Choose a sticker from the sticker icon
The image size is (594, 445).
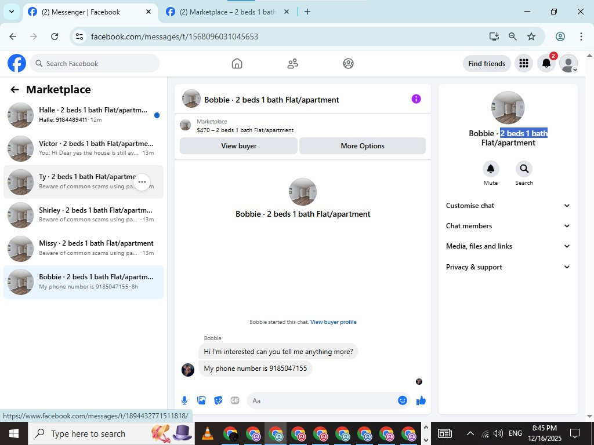218,400
